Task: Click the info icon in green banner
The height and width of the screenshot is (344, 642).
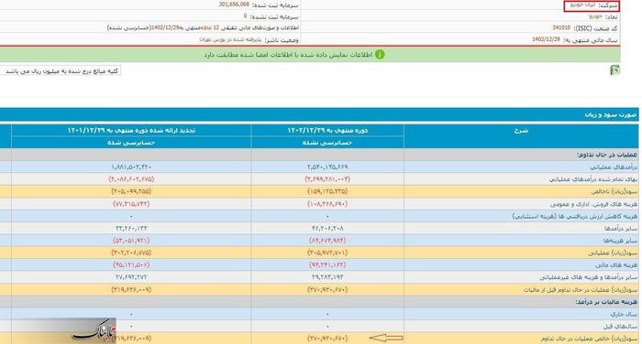Action: tap(380, 54)
